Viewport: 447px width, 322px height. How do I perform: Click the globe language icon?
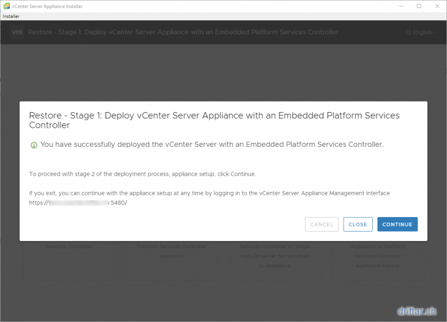pyautogui.click(x=408, y=32)
